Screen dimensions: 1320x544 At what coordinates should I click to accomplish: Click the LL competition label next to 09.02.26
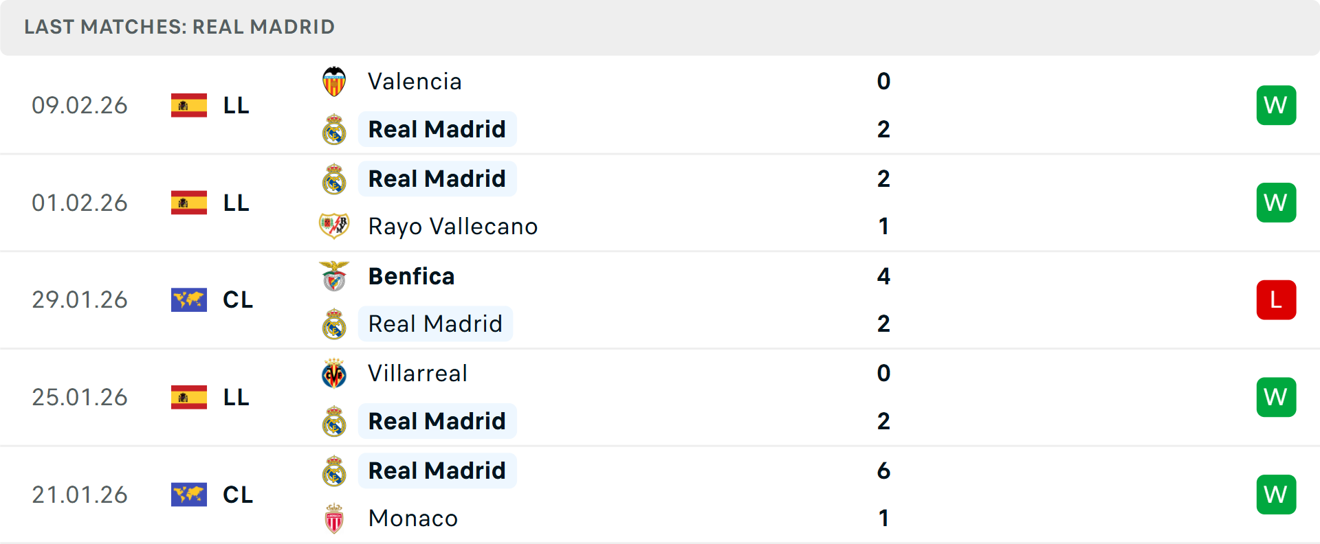(235, 105)
